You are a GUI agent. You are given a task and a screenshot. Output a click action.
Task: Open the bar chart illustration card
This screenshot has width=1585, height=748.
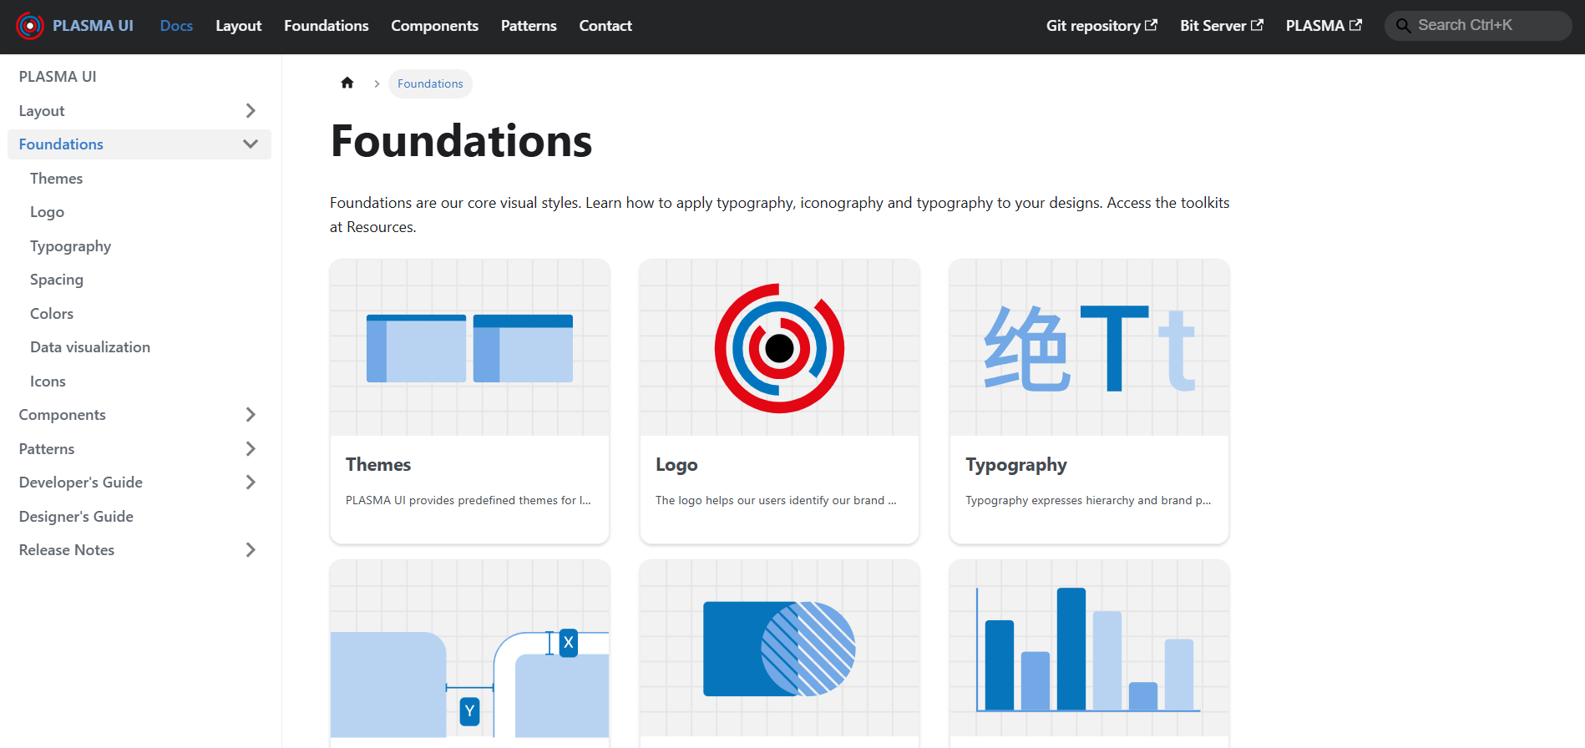[x=1090, y=649]
